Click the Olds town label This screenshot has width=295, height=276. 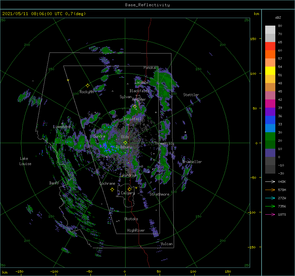pyautogui.click(x=125, y=137)
